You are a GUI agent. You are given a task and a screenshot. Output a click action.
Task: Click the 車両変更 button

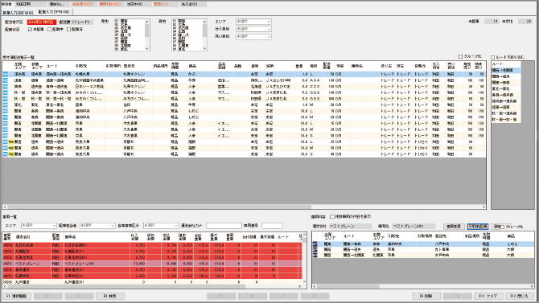[454, 227]
